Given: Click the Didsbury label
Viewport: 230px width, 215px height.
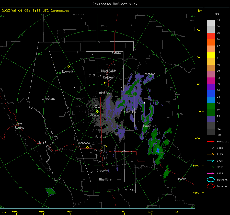Looking at the screenshot, I should (96, 115).
